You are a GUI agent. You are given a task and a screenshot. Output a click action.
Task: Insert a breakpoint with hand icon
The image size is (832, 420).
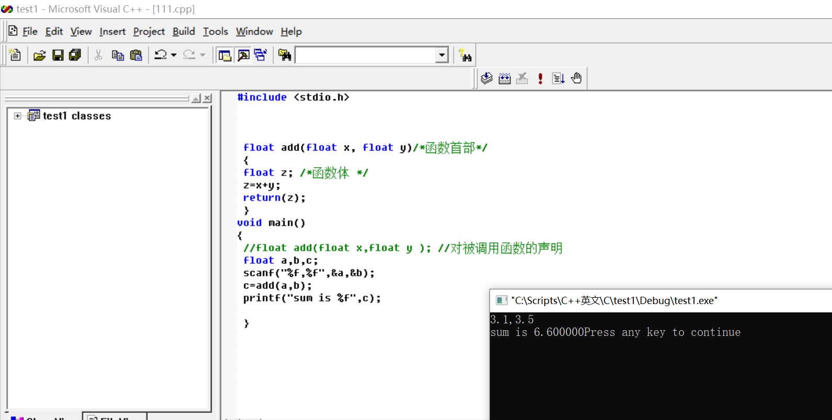tap(576, 78)
